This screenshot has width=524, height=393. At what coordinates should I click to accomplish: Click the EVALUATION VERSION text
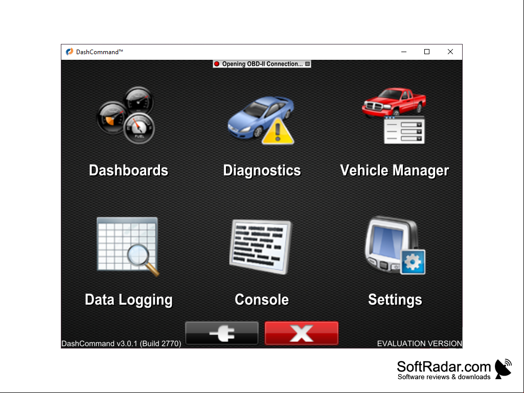click(419, 343)
